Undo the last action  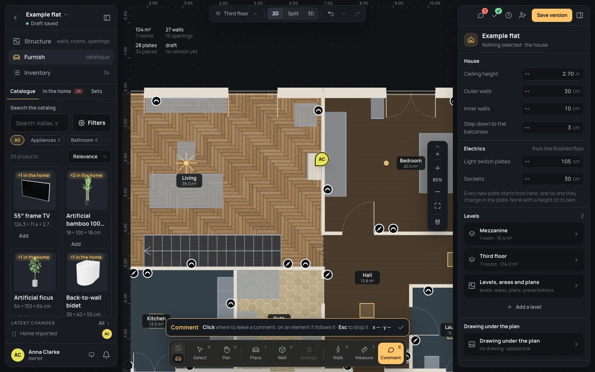[x=331, y=14]
